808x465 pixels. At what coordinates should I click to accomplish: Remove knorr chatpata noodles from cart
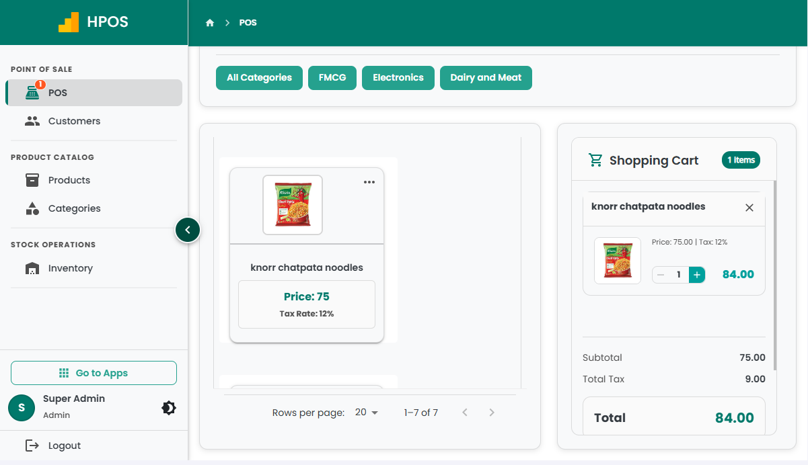(749, 208)
